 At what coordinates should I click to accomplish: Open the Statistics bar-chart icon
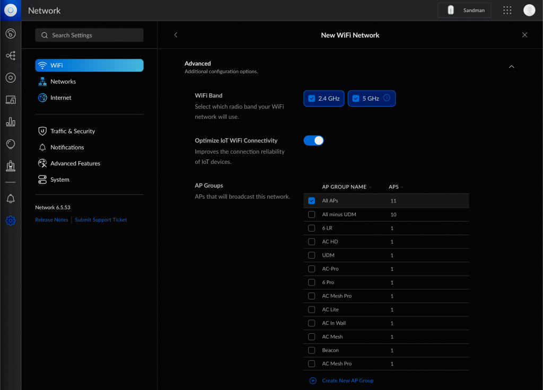click(11, 121)
